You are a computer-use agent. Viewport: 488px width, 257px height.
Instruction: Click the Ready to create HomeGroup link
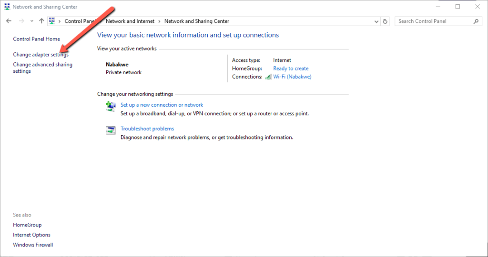(x=291, y=69)
